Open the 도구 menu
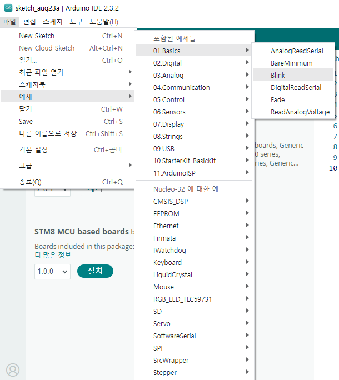 click(76, 22)
